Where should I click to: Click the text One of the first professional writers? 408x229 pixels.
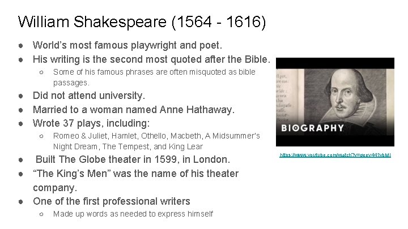[112, 201]
